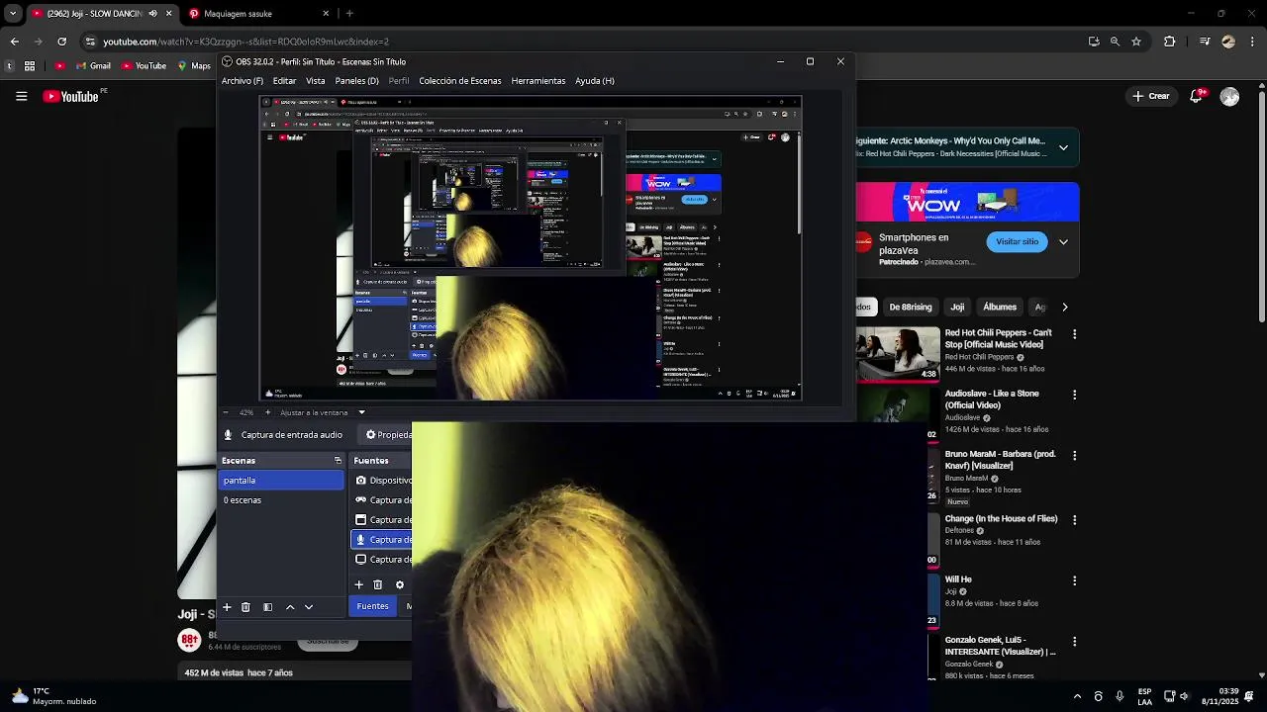This screenshot has height=712, width=1267.
Task: Expand the plazaVea ad options chevron
Action: [1063, 242]
